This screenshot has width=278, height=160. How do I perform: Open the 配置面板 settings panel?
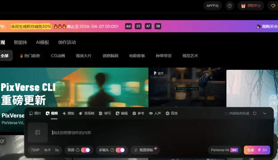(145, 150)
